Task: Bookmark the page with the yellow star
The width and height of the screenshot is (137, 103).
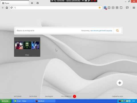Action: [x=100, y=8]
